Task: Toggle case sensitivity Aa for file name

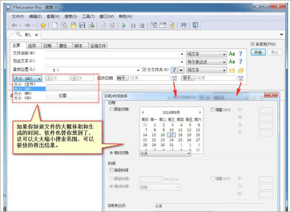Action: pos(232,54)
